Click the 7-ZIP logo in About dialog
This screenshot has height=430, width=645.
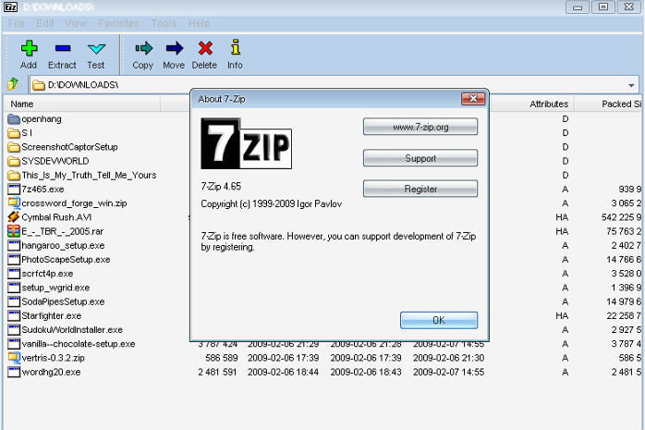[x=246, y=143]
